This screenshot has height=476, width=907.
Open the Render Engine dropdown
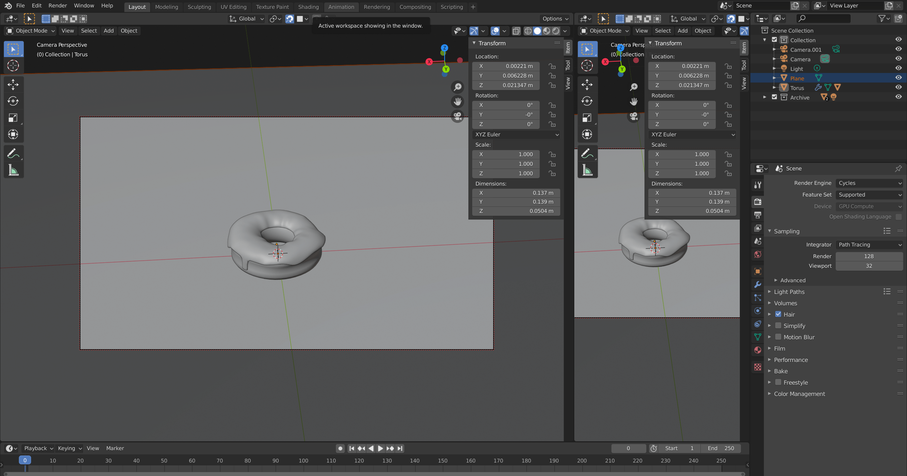(x=870, y=183)
